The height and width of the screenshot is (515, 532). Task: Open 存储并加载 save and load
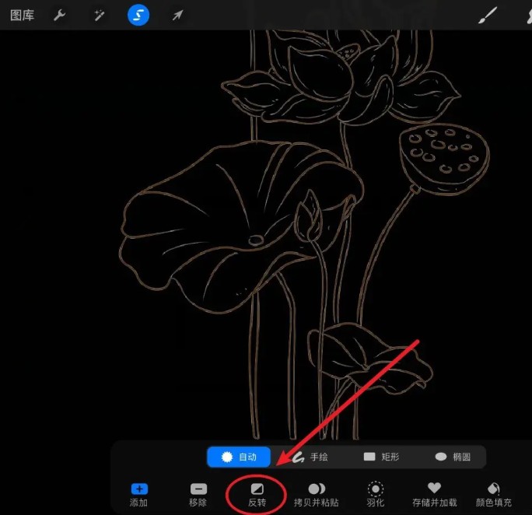click(434, 495)
